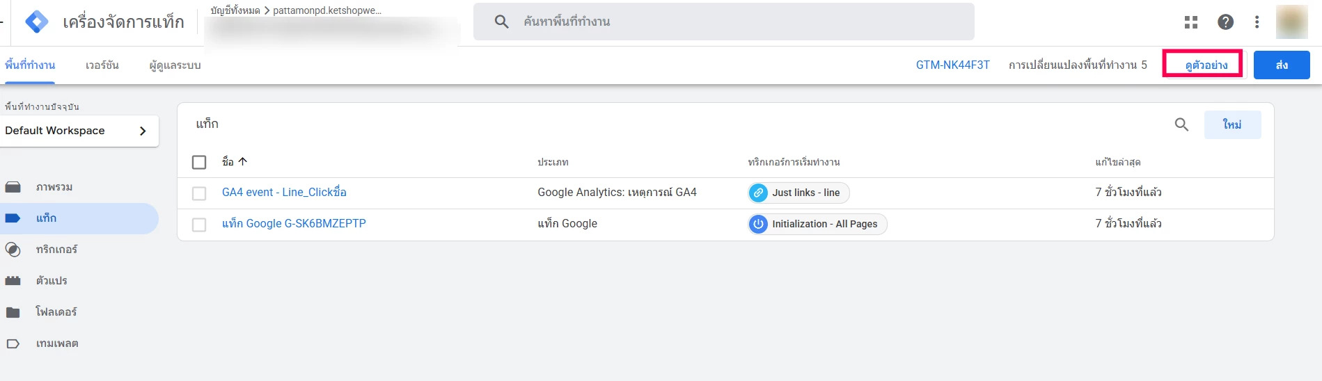Click the ตัวแปร variables icon in sidebar

click(x=13, y=281)
